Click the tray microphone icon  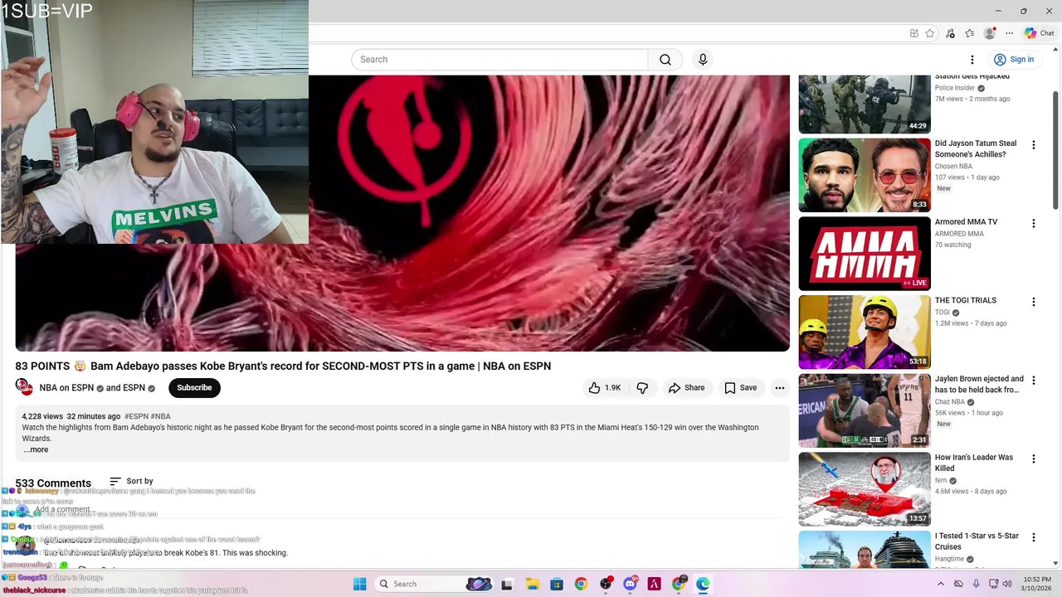click(x=977, y=584)
